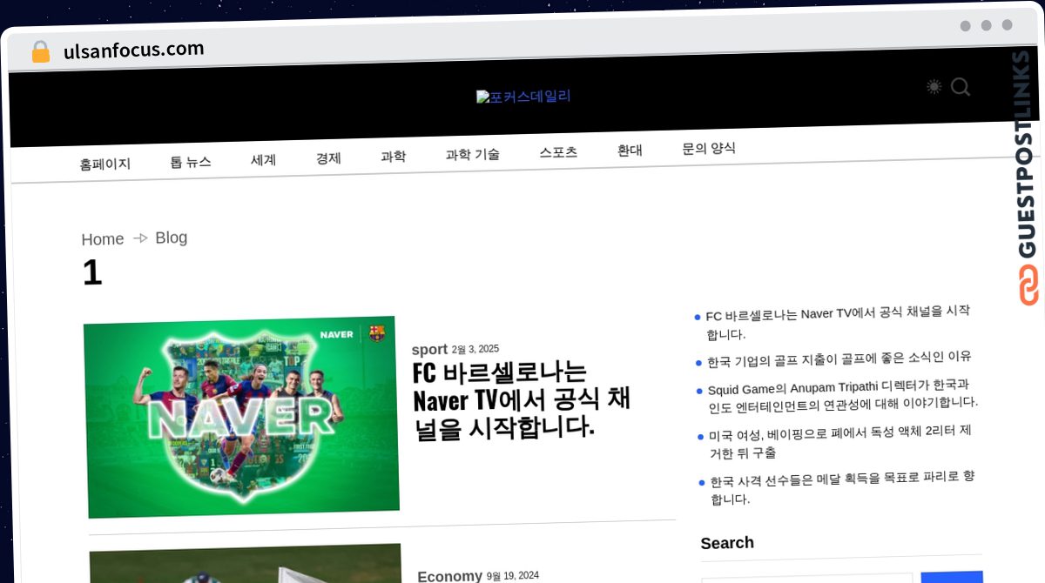Click the ulsanfocus.com address text
1045x583 pixels.
click(134, 50)
